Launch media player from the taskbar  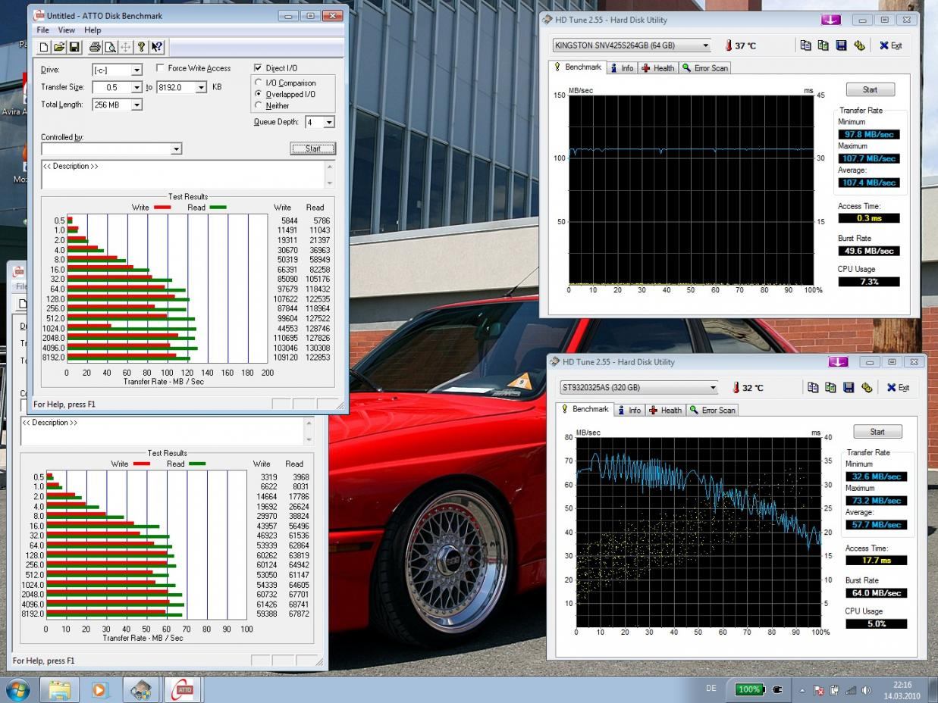99,690
